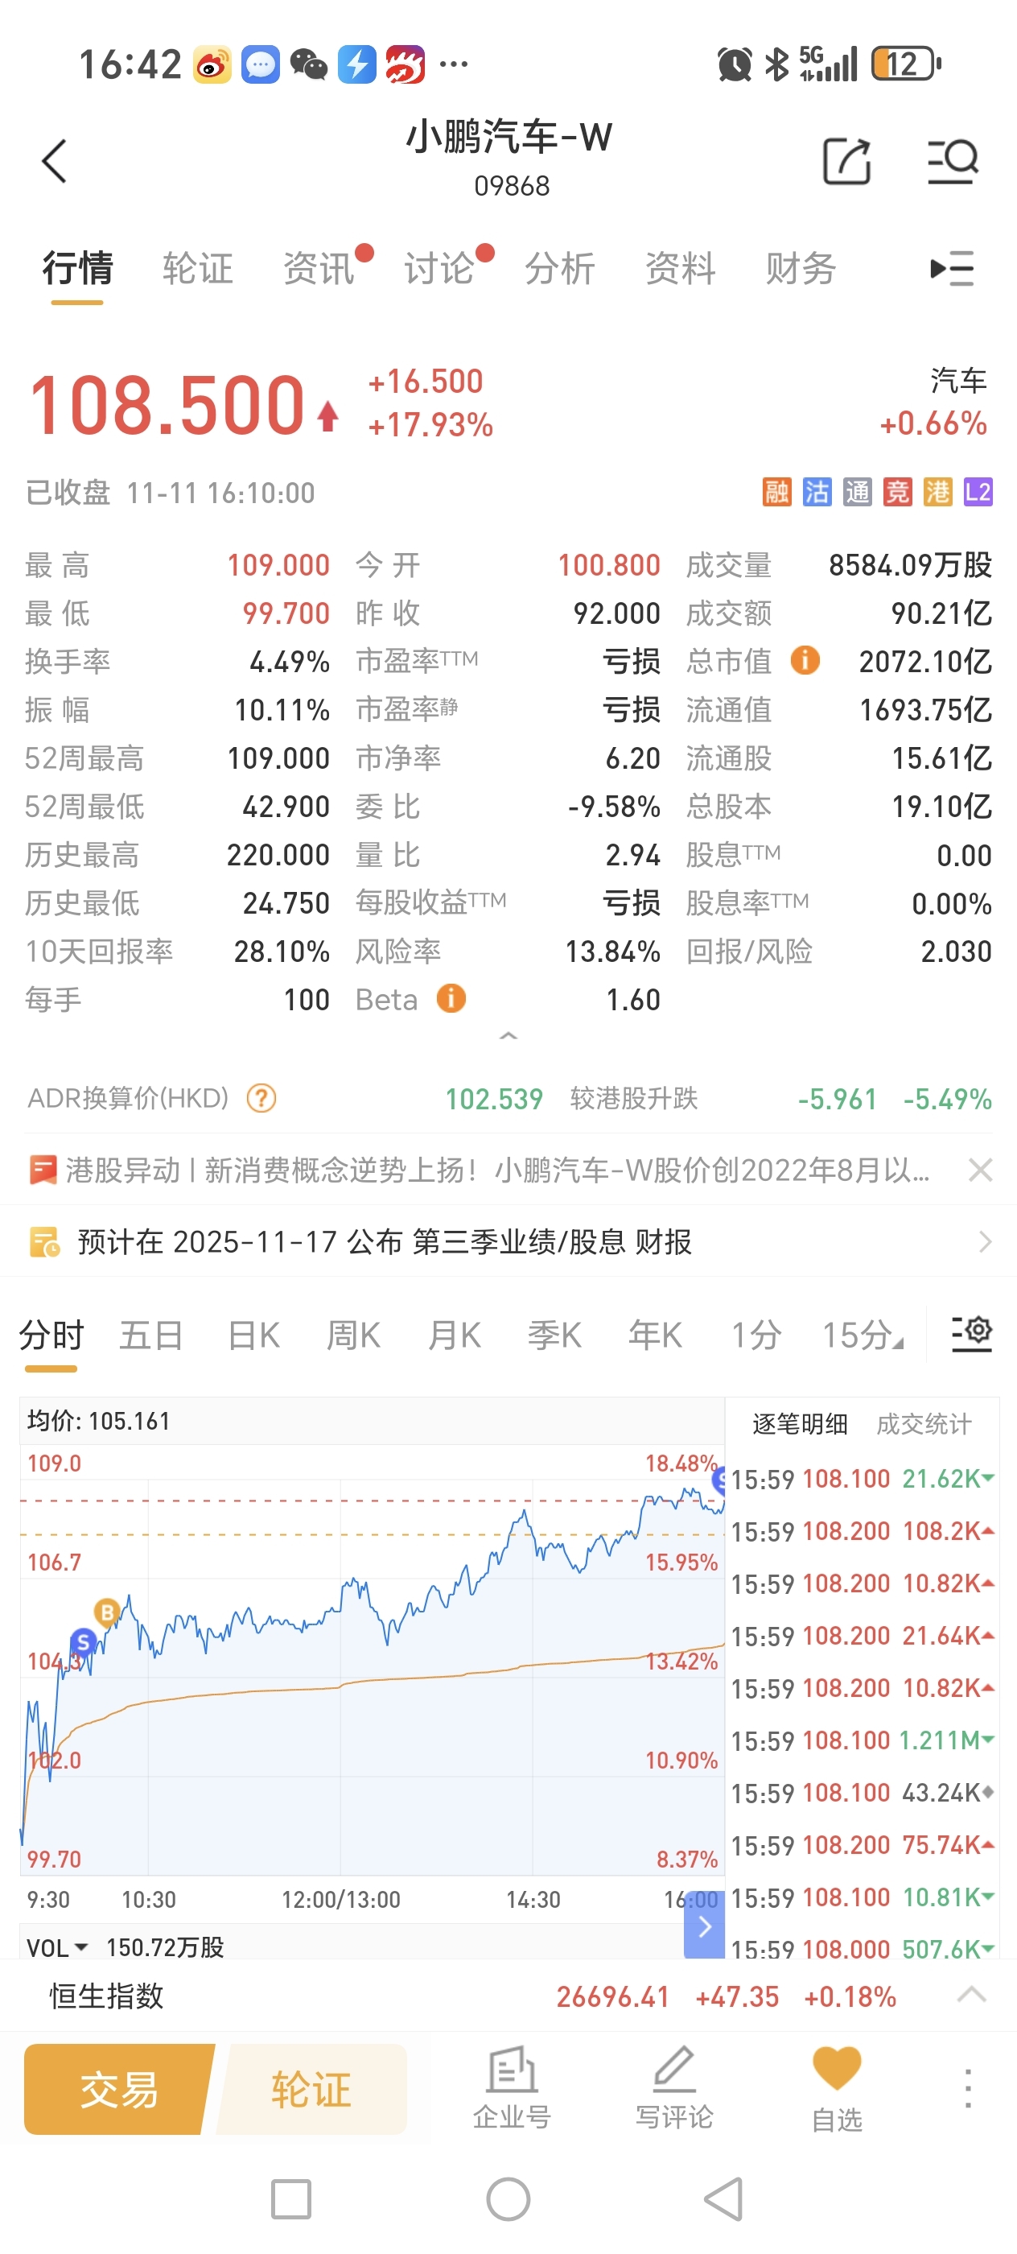Open VOL indicator dropdown
Image resolution: width=1017 pixels, height=2254 pixels.
click(58, 1946)
